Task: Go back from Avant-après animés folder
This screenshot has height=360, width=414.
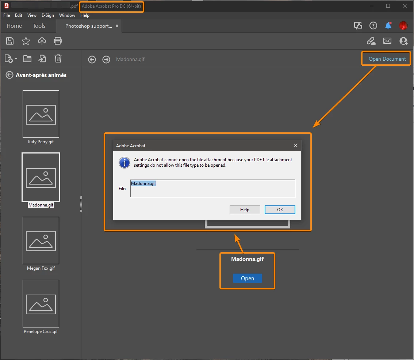Action: (9, 75)
